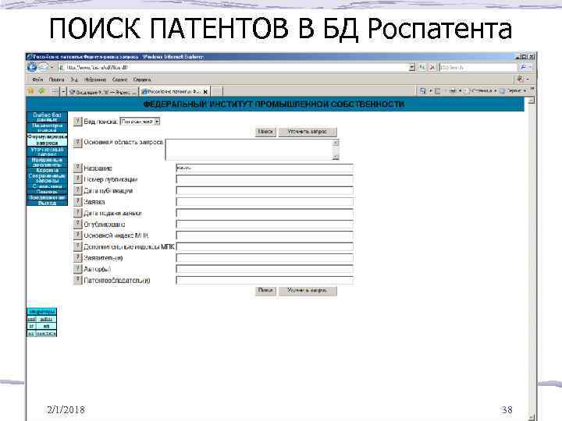Viewport: 562px width, 421px height.
Task: Click Уточнить запрос button below Патентообладатель field
Action: [308, 290]
